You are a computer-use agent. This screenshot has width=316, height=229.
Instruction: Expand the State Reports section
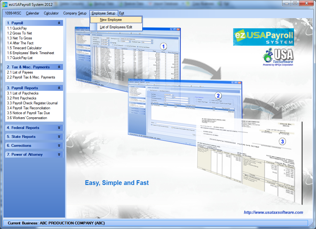(59, 137)
